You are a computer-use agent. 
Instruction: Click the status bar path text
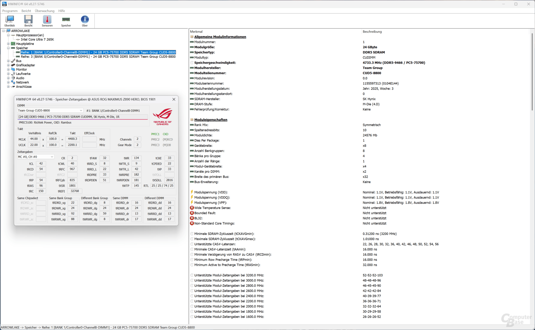tap(98, 327)
